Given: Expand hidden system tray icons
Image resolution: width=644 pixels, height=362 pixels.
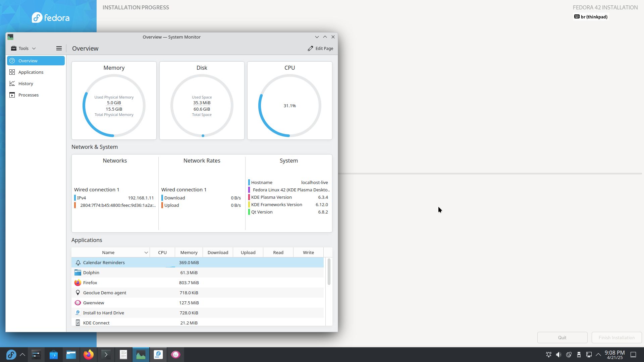Looking at the screenshot, I should [x=598, y=355].
